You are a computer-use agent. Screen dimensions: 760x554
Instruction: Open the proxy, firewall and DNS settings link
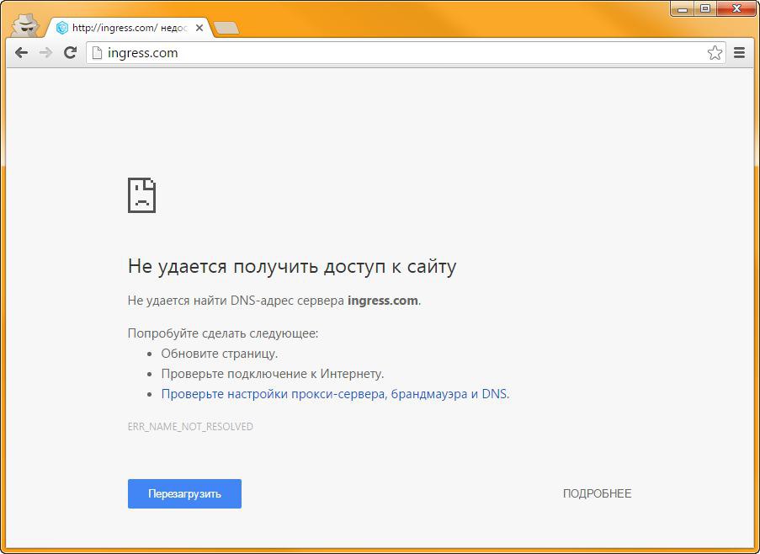[x=335, y=393]
